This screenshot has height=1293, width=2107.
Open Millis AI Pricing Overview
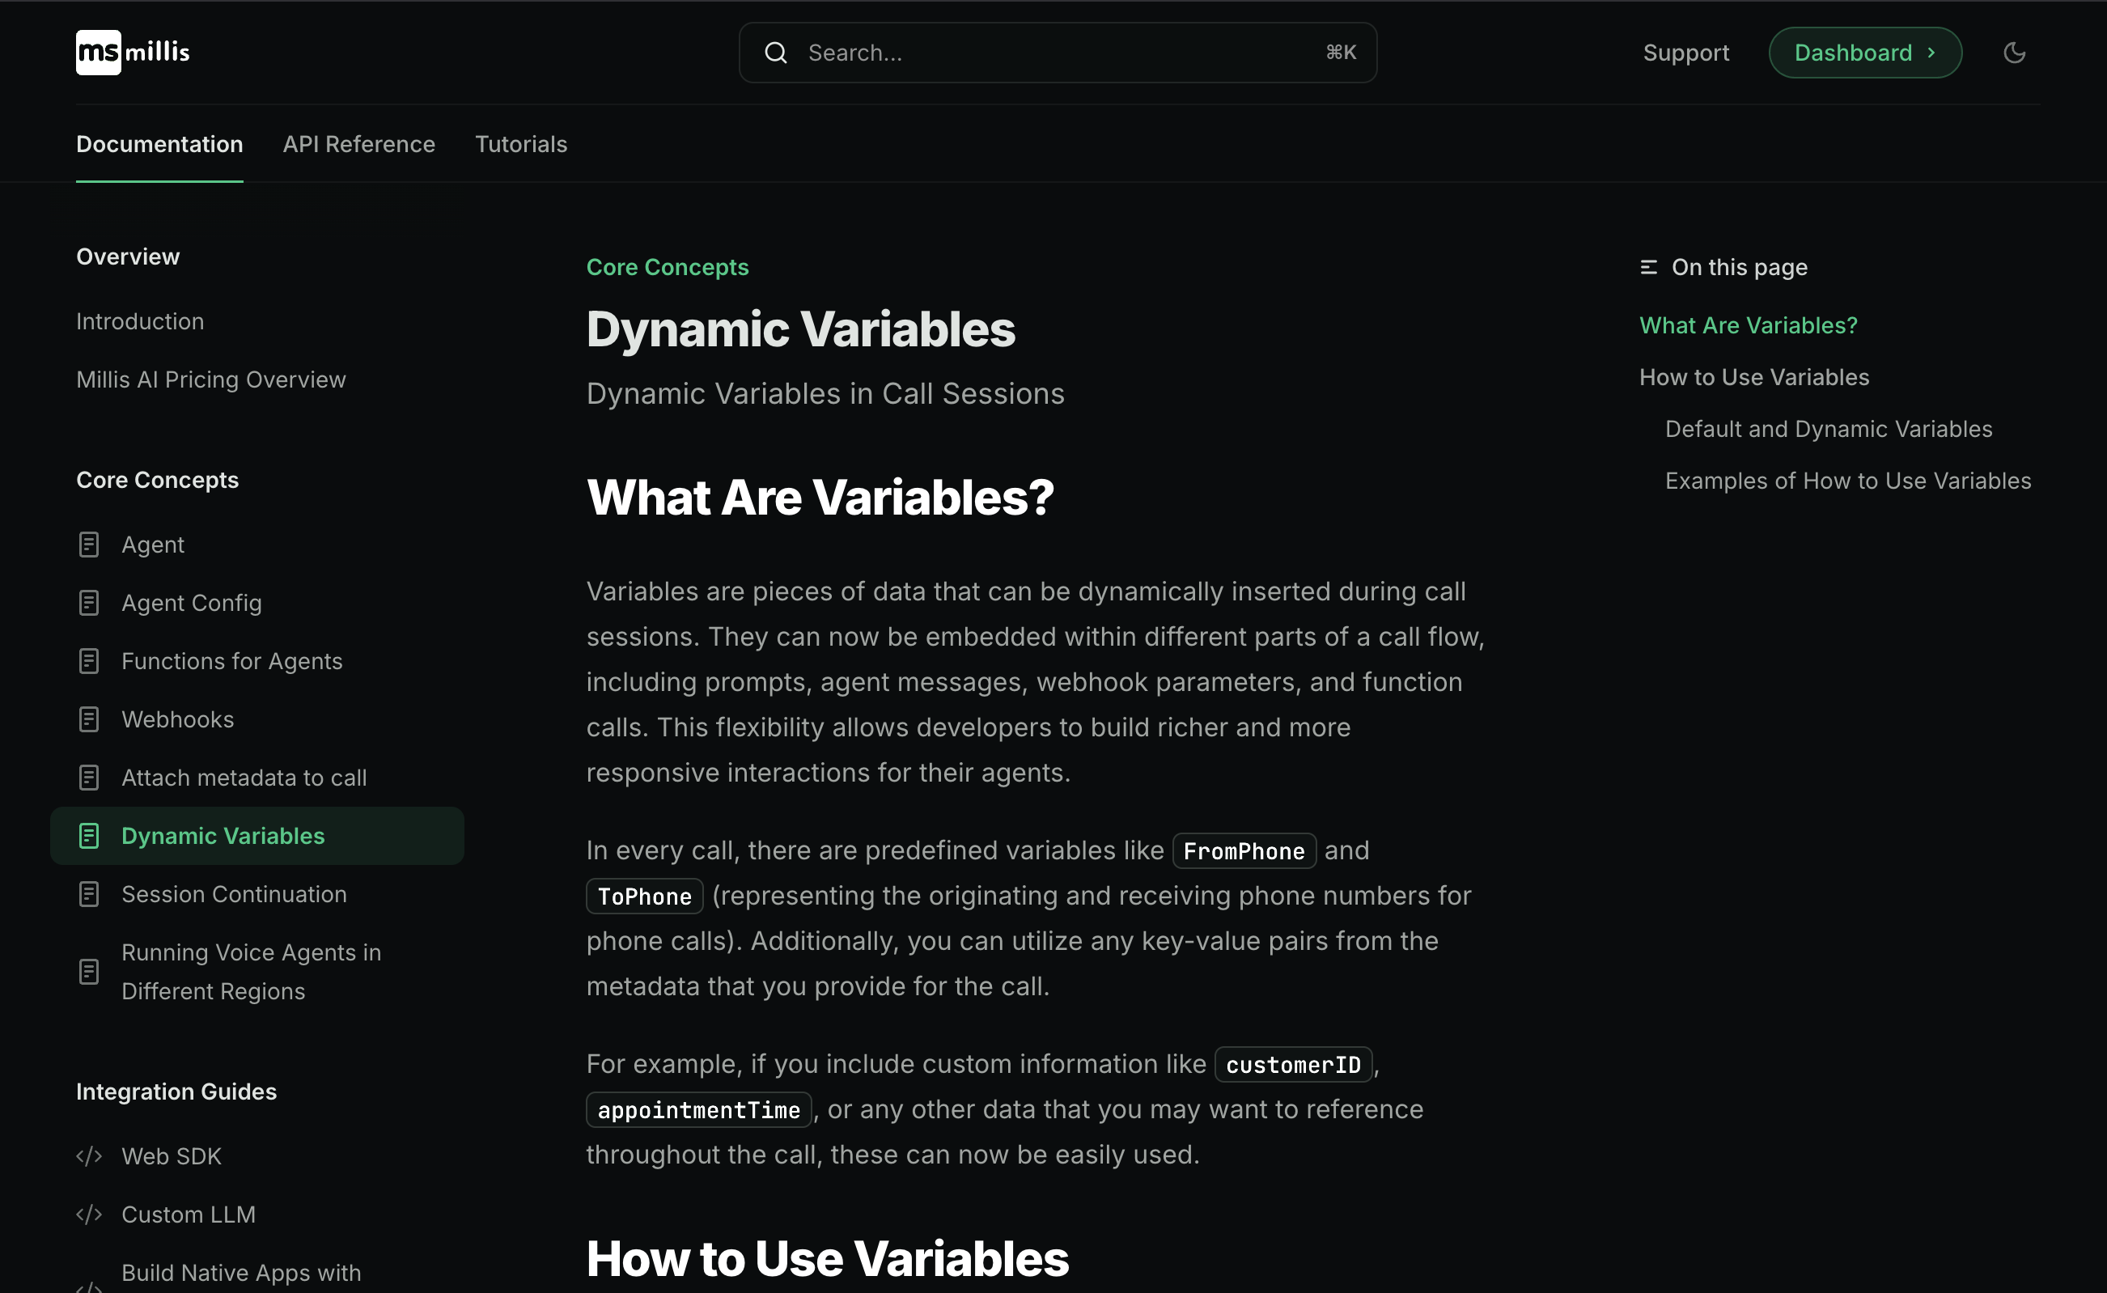click(210, 379)
